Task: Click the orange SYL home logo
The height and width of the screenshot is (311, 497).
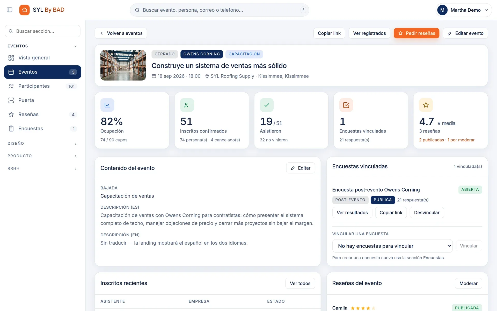Action: click(24, 10)
